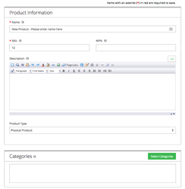Click the Name field info icon

pos(23,22)
